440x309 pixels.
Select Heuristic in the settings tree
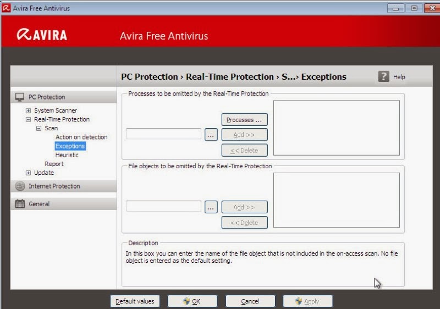(67, 155)
